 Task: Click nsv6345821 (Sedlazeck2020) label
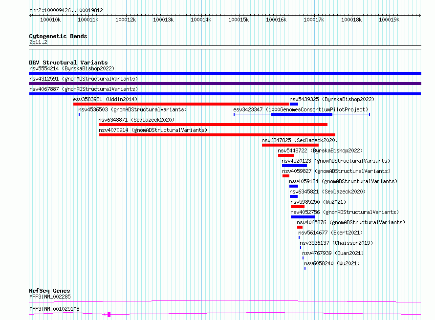point(327,192)
